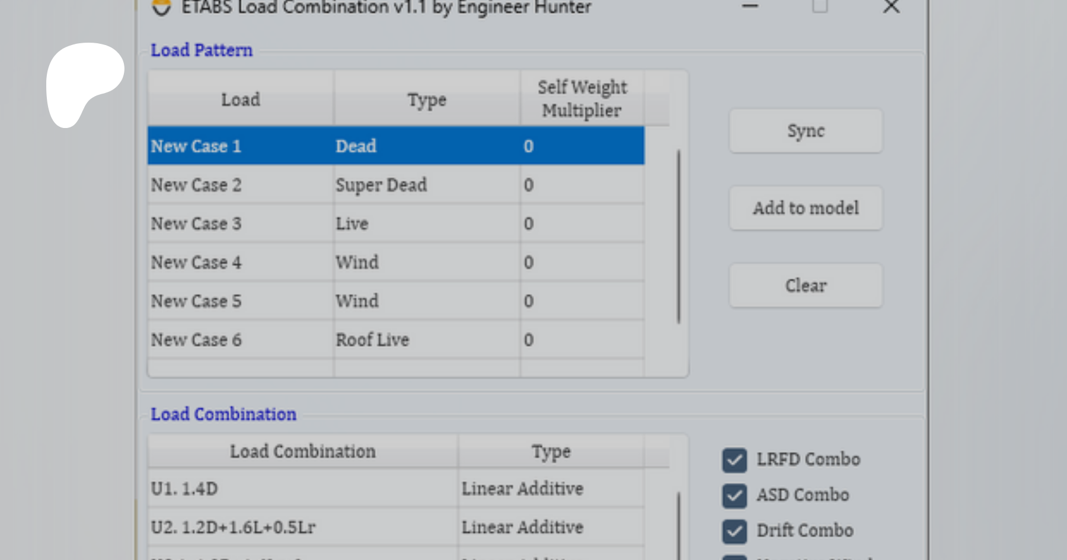Screen dimensions: 1067x560
Task: Select the U2. 1.2D+1.6L+0.5Lr combination row
Action: tap(302, 527)
